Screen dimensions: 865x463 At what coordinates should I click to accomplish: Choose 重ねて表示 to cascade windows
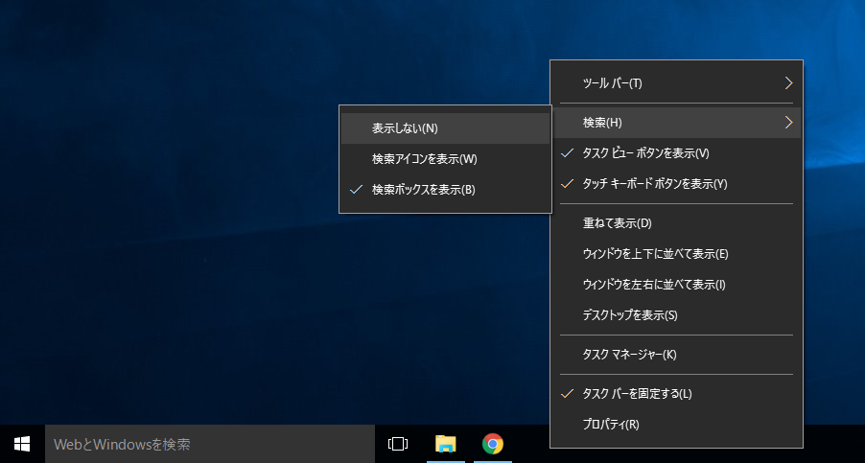[617, 223]
